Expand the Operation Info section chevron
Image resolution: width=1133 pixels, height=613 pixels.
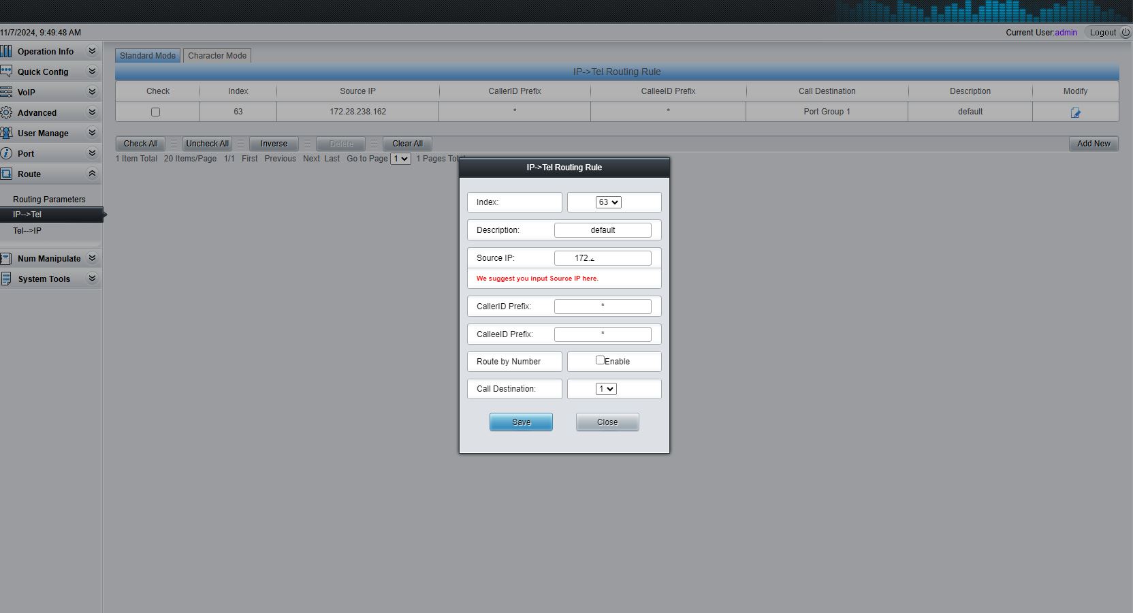point(92,51)
